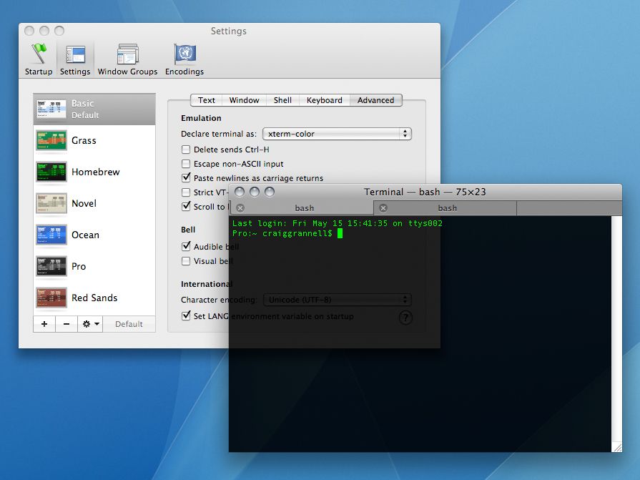Screen dimensions: 640x480
Task: Close the first bash tab
Action: pos(240,208)
